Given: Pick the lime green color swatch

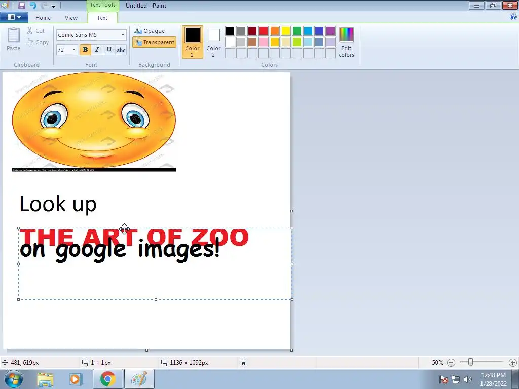Looking at the screenshot, I should click(x=297, y=42).
